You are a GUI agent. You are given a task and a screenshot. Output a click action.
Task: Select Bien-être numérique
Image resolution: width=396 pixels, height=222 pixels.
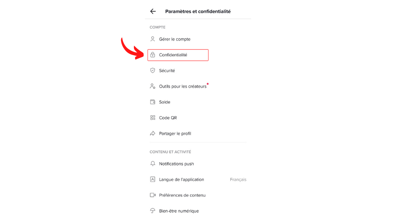point(179,211)
